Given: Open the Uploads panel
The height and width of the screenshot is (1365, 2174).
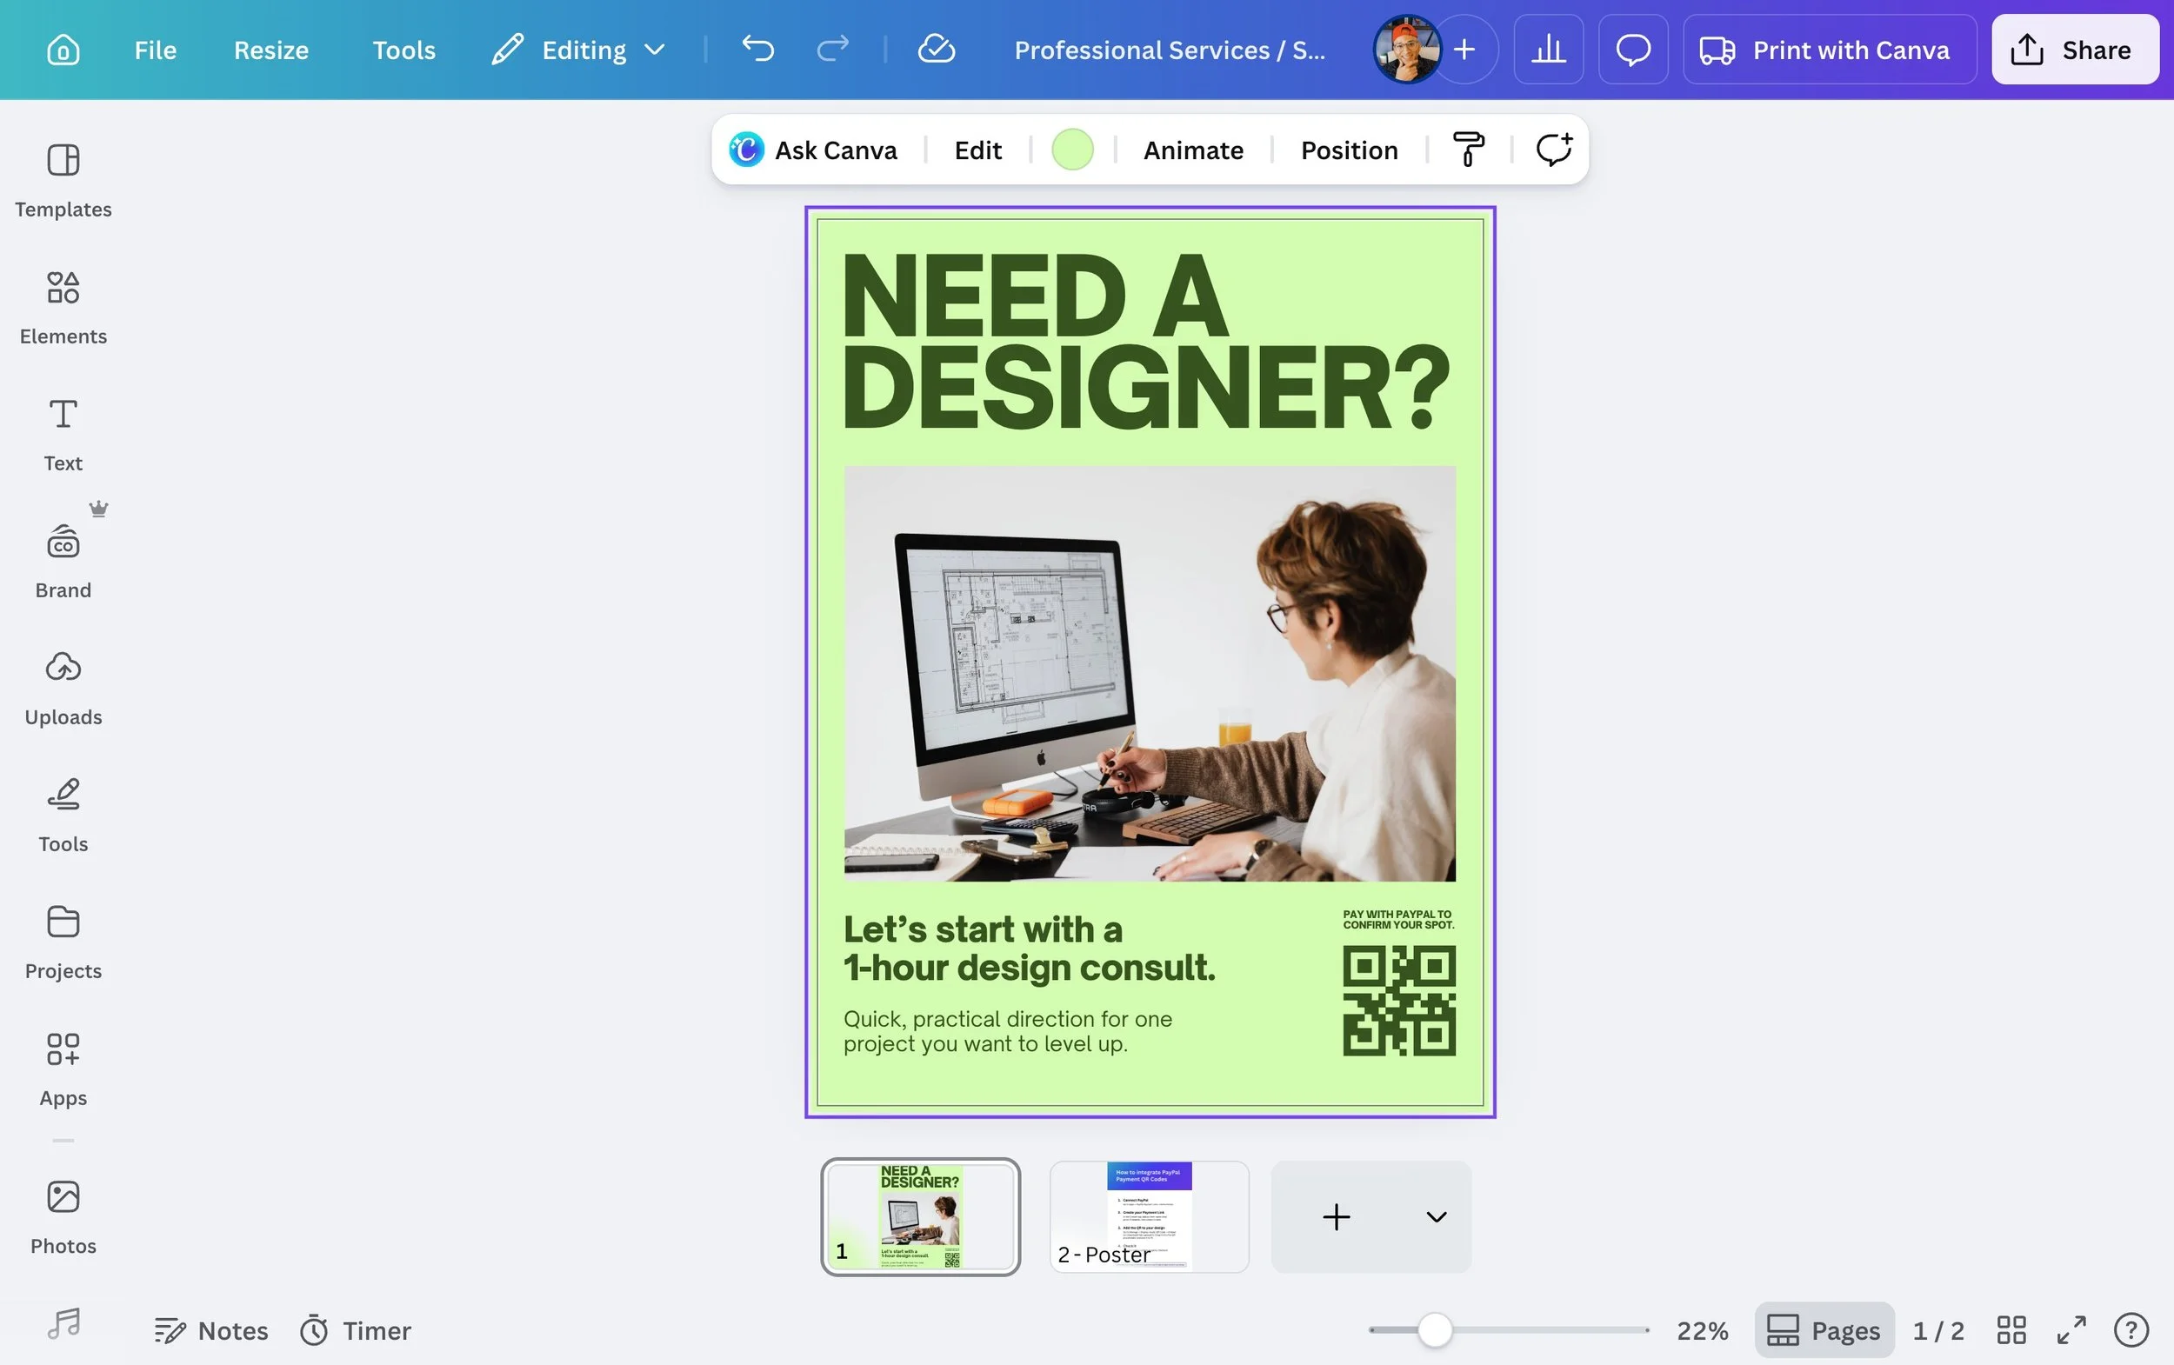Looking at the screenshot, I should pos(63,689).
